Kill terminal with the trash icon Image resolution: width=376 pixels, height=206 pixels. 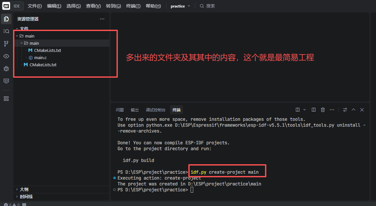tap(323, 110)
